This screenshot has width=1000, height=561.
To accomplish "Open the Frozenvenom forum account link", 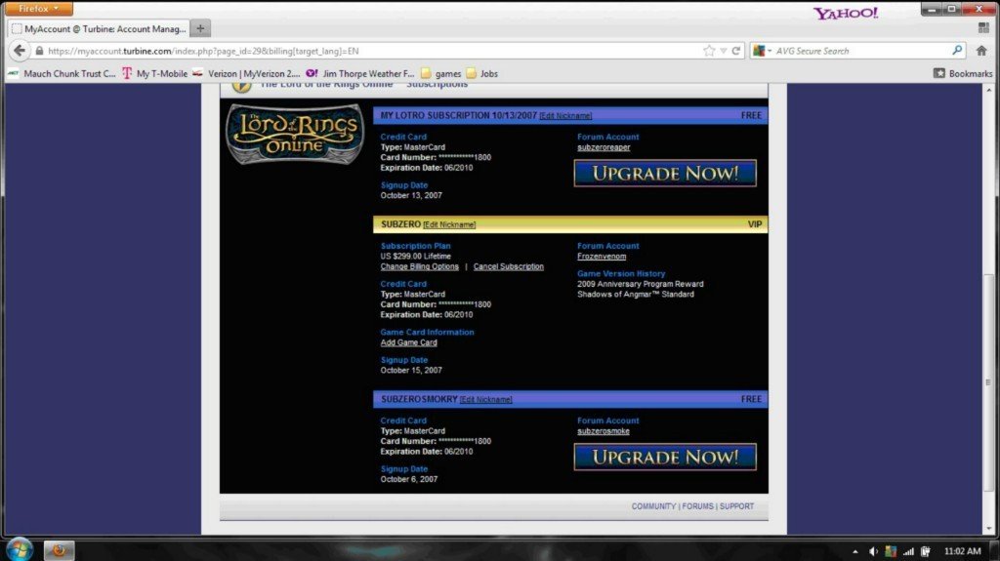I will 602,257.
